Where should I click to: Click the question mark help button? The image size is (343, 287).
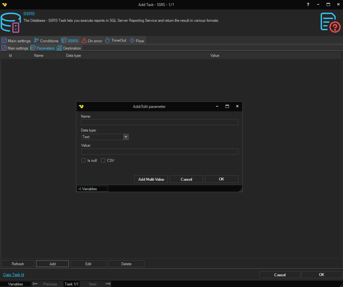pos(308,4)
